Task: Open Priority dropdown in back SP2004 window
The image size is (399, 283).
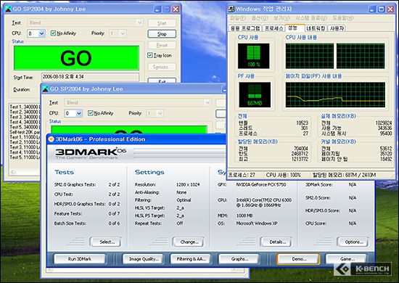Action: click(x=123, y=33)
